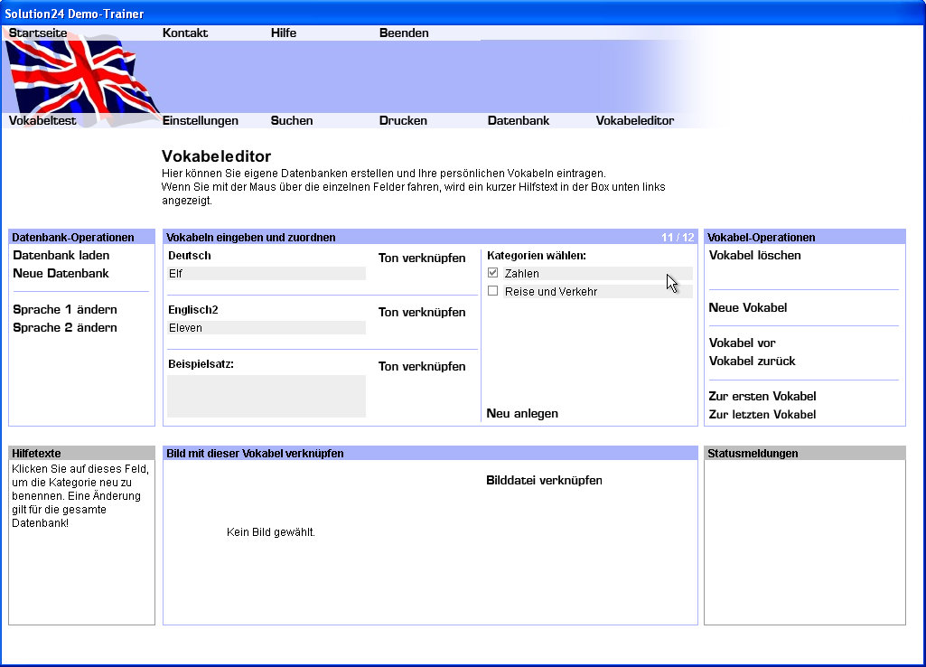Click into the Deutsch input field containing Elf

pos(267,273)
